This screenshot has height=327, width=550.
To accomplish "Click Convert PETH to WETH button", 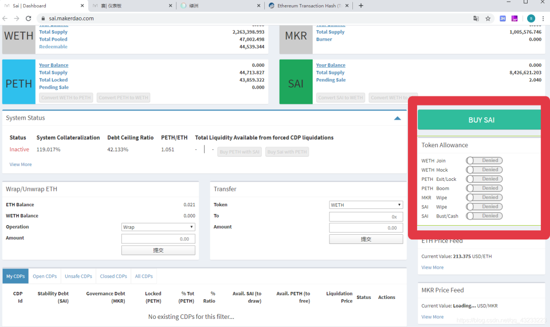I will pyautogui.click(x=123, y=97).
